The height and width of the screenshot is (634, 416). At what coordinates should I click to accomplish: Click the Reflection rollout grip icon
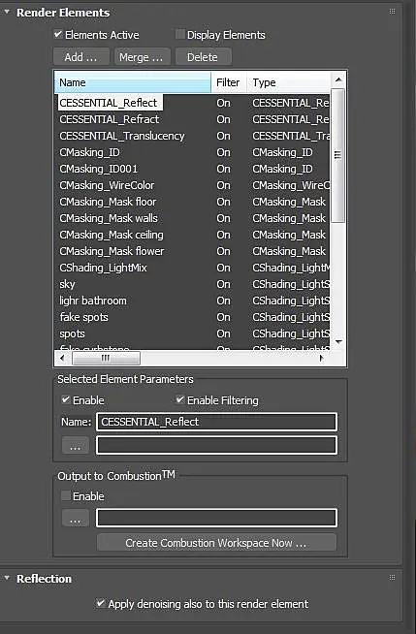pyautogui.click(x=392, y=578)
